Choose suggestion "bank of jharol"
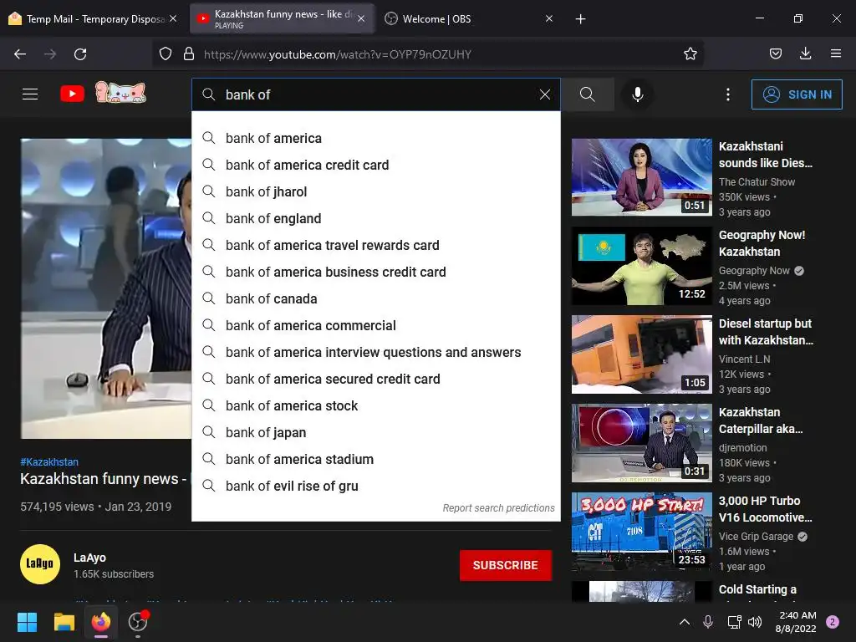Viewport: 856px width, 642px height. pos(376,191)
